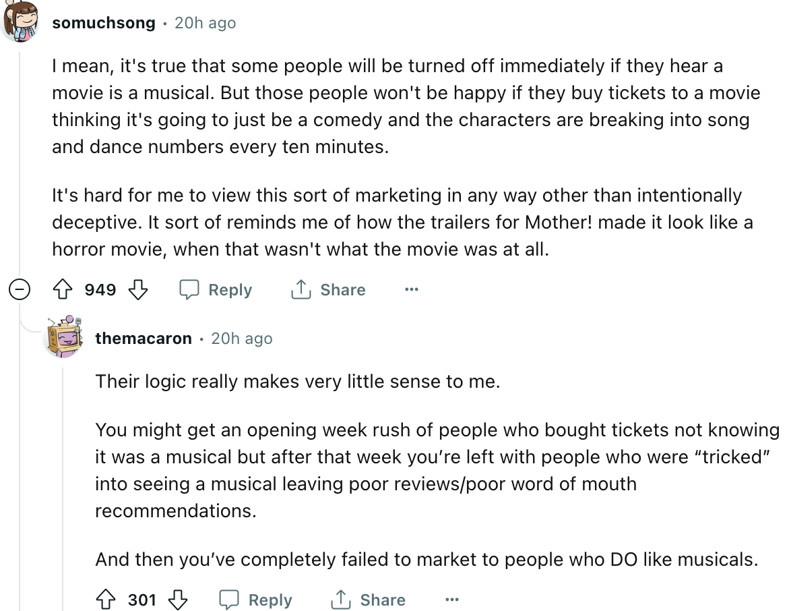Share themacaron's comment
The image size is (787, 611).
click(x=369, y=600)
